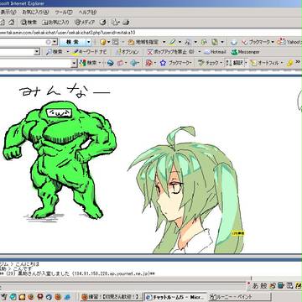Image resolution: width=302 pixels, height=302 pixels.
Task: Click the キーワードナビ highlight button
Action: point(89,52)
